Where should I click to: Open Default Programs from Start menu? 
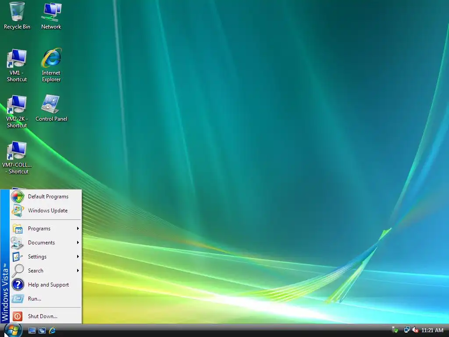[46, 197]
